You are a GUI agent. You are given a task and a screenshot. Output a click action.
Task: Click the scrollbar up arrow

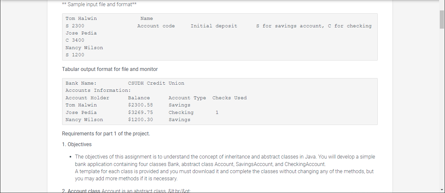(x=442, y=3)
